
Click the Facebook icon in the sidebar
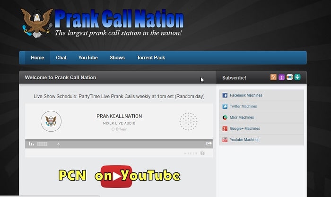(x=225, y=95)
